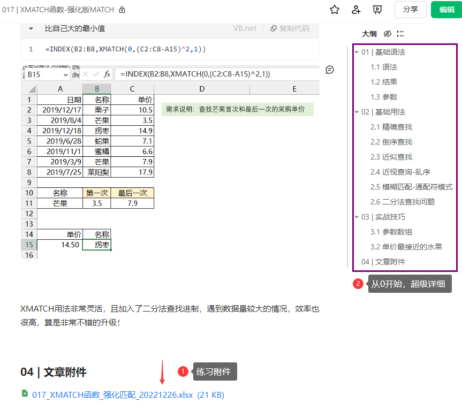This screenshot has width=462, height=417.
Task: Collapse outline section 01 基础语法
Action: 357,52
